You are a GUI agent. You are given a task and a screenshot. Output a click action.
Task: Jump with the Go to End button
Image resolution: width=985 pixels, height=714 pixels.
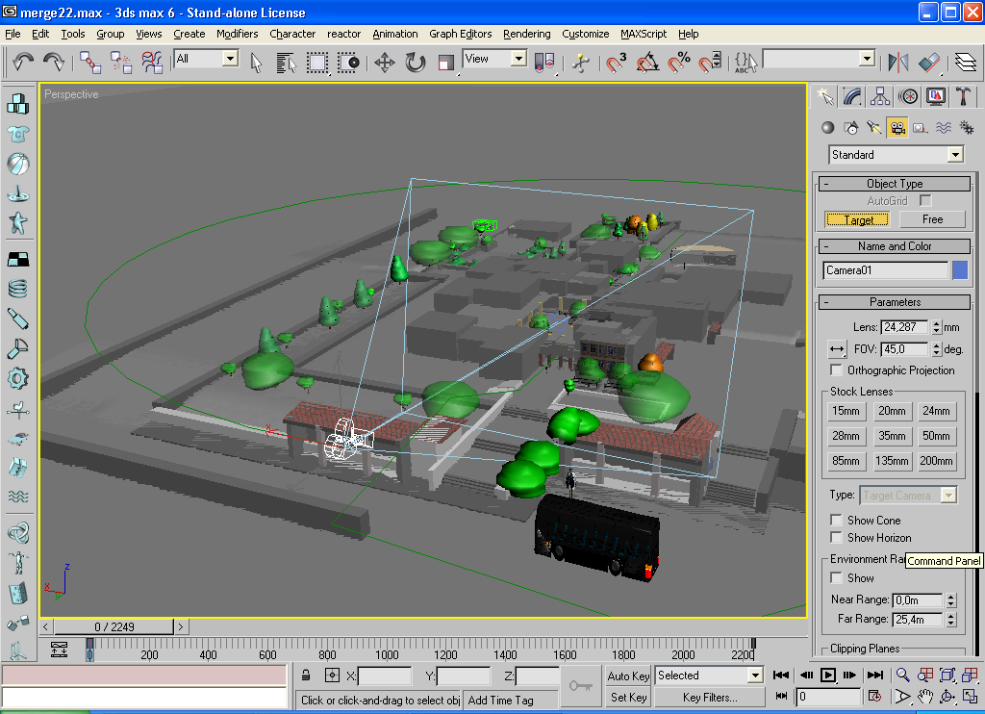click(875, 676)
